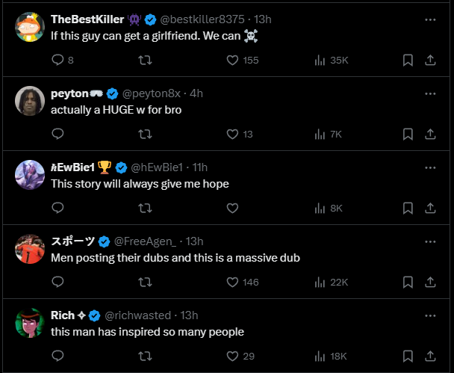This screenshot has width=454, height=373.
Task: Reply to the FreeAgen_ massive dub tweet
Action: pyautogui.click(x=58, y=282)
